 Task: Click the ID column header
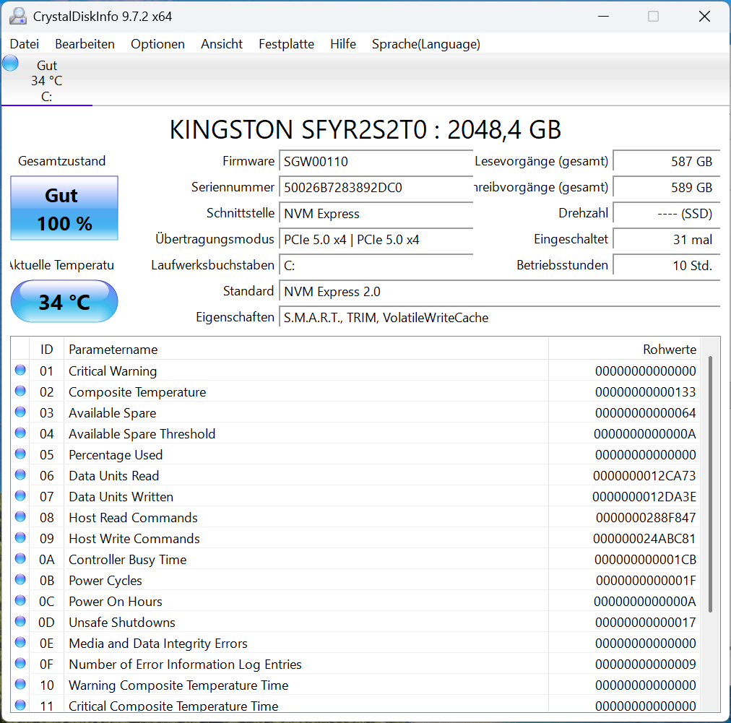point(47,349)
